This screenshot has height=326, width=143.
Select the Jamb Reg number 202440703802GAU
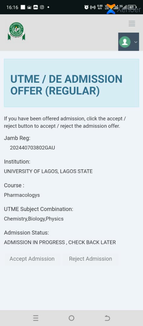[x=32, y=148]
